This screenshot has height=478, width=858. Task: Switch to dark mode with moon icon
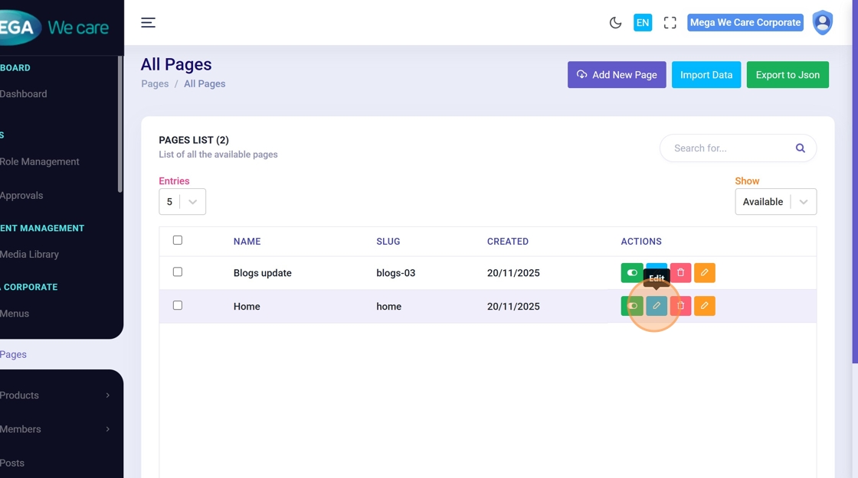615,23
